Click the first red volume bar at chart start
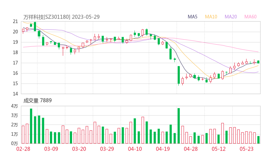 23,135
